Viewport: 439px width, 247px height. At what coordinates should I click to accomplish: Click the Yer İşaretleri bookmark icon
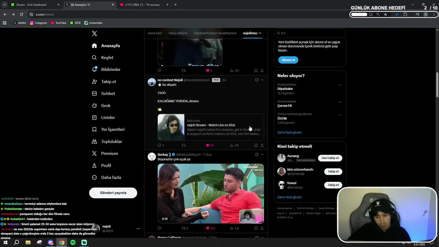(94, 129)
